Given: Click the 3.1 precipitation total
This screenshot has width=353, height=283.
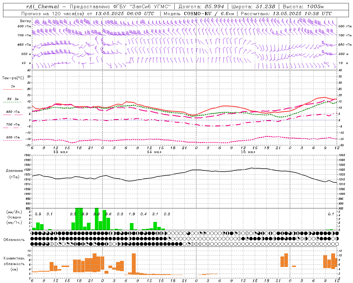Looking at the screenshot, I should (155, 214).
